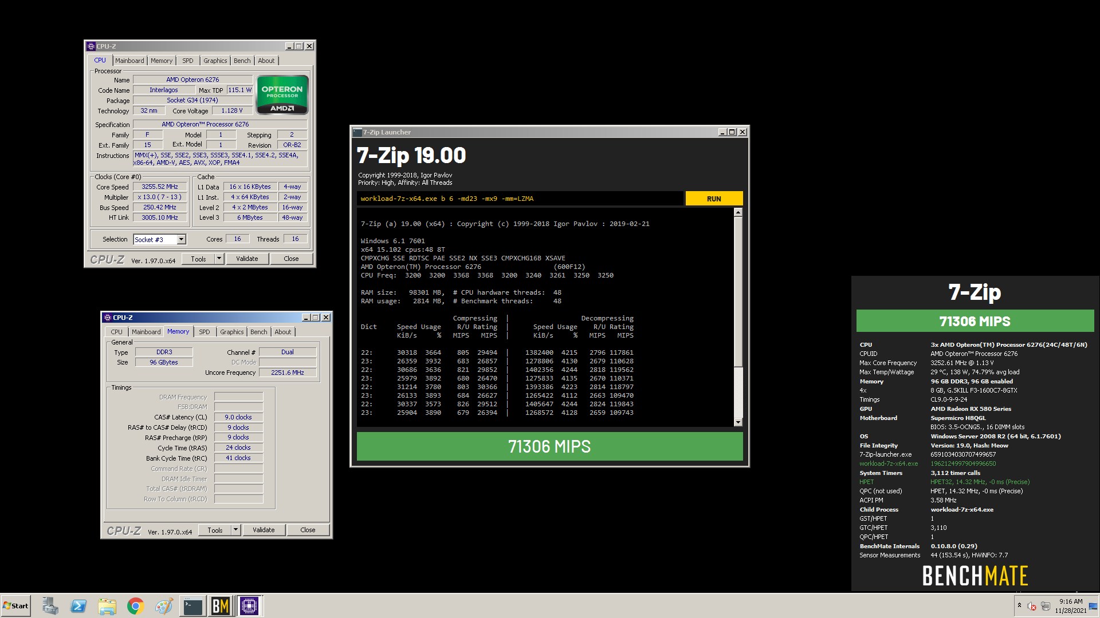Open Mainboard tab in memory CPU-Z window

tap(146, 332)
